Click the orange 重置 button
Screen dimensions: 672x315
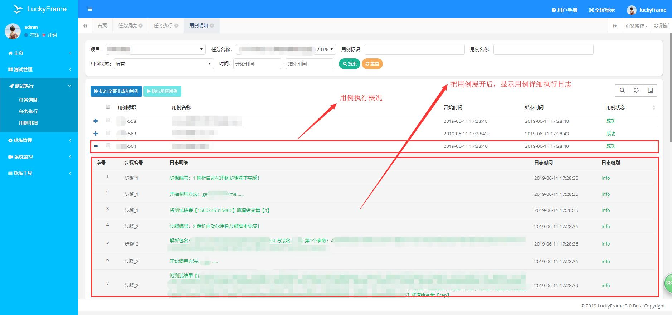372,64
